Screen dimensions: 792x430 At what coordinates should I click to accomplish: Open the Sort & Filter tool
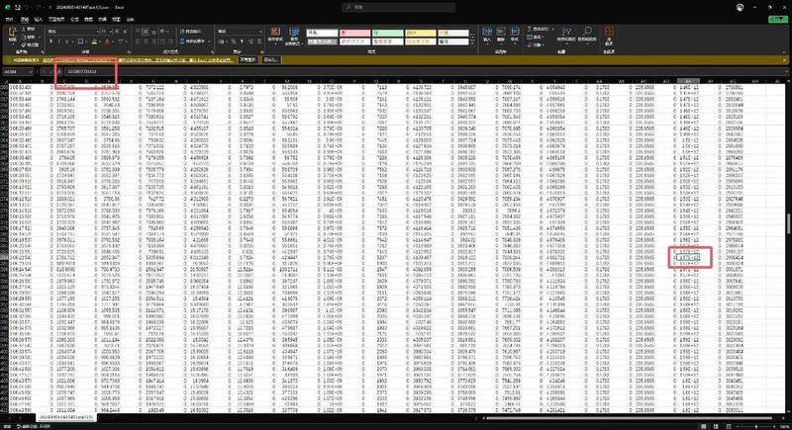pyautogui.click(x=566, y=35)
